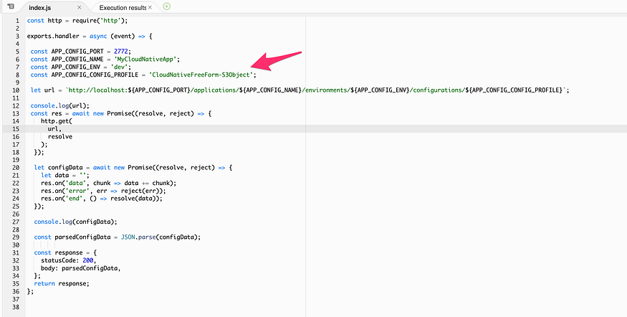This screenshot has height=317, width=627.
Task: Open the tab list menu icon
Action: [x=11, y=6]
